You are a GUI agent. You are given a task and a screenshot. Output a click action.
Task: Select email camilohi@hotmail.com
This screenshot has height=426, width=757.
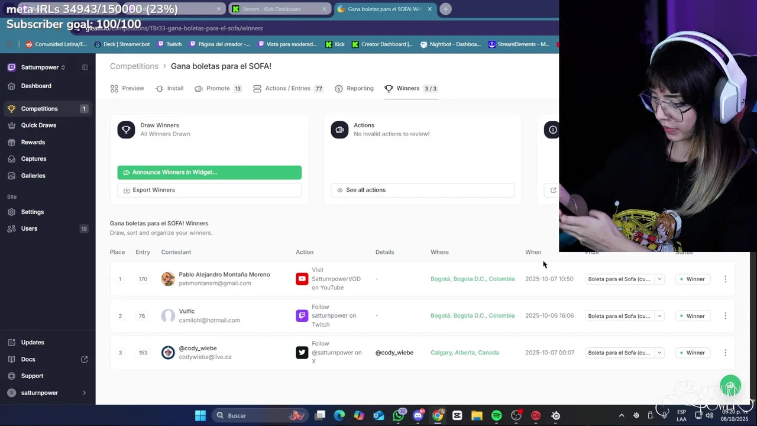tap(209, 320)
